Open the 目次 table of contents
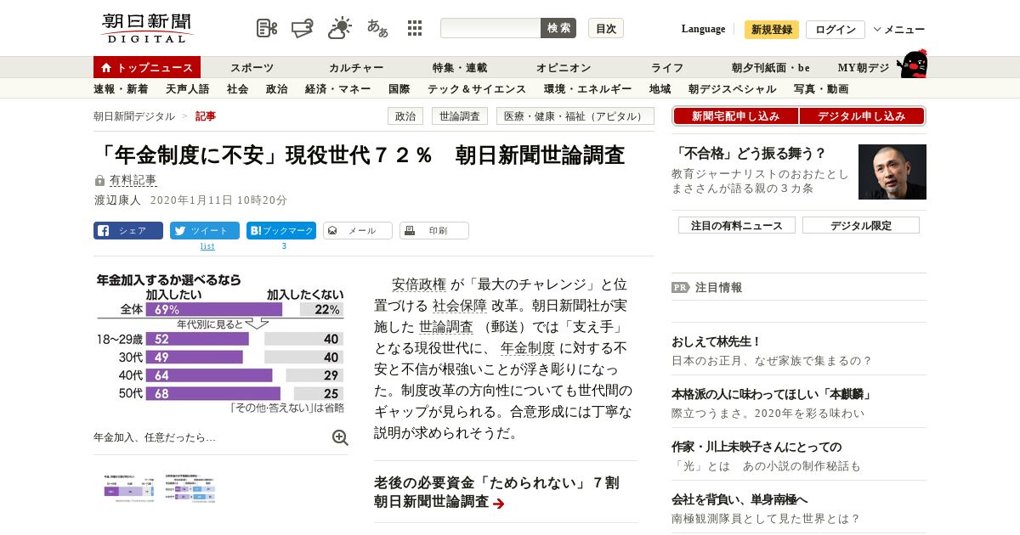Image resolution: width=1020 pixels, height=535 pixels. (x=606, y=28)
